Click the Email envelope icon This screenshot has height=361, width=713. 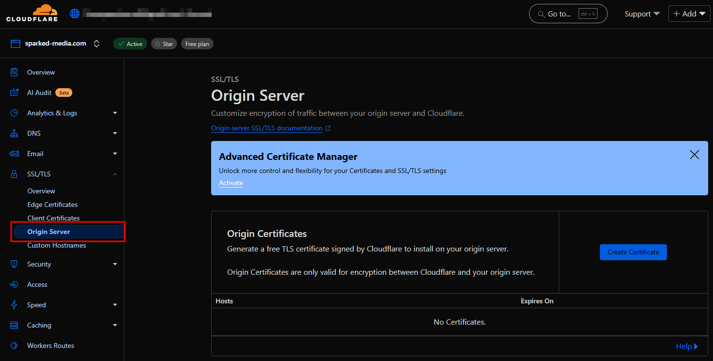coord(15,154)
